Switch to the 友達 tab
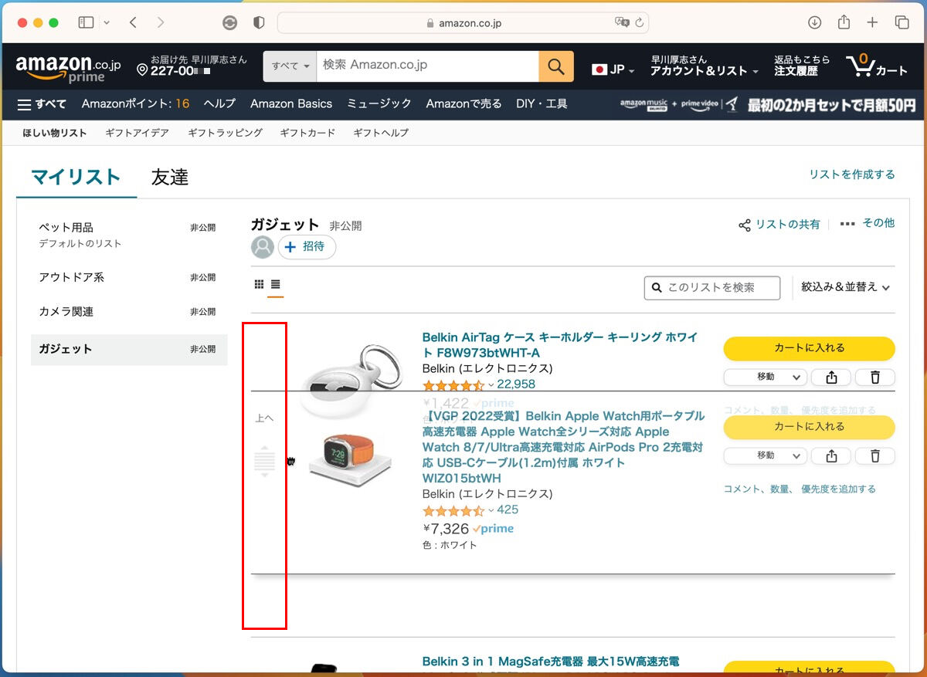The height and width of the screenshot is (677, 927). pyautogui.click(x=170, y=177)
